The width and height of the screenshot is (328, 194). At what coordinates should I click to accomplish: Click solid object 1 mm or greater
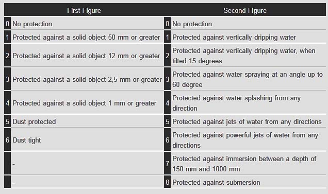(84, 103)
